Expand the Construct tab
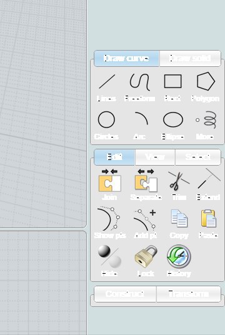The image size is (225, 335). tap(125, 294)
